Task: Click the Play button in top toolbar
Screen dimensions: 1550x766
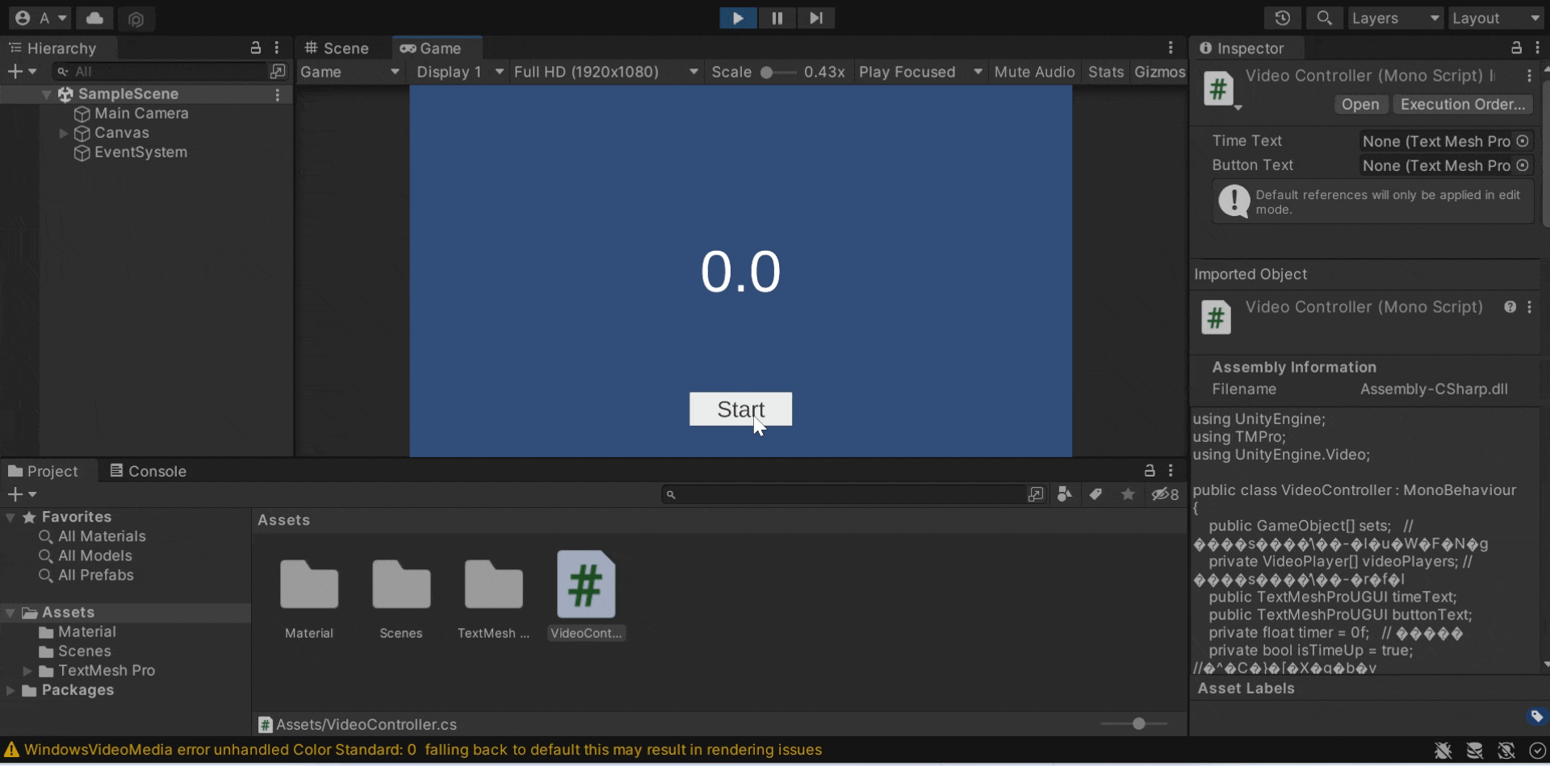Action: click(x=738, y=18)
